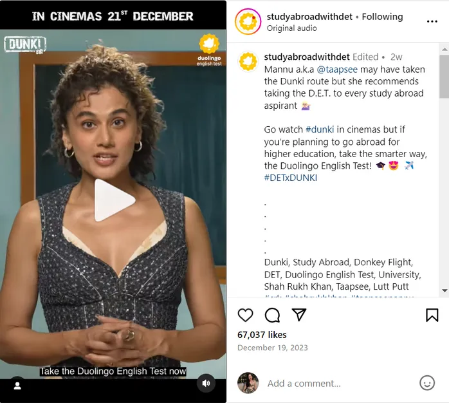Share the post with the paper plane icon
Image resolution: width=449 pixels, height=403 pixels.
point(299,315)
